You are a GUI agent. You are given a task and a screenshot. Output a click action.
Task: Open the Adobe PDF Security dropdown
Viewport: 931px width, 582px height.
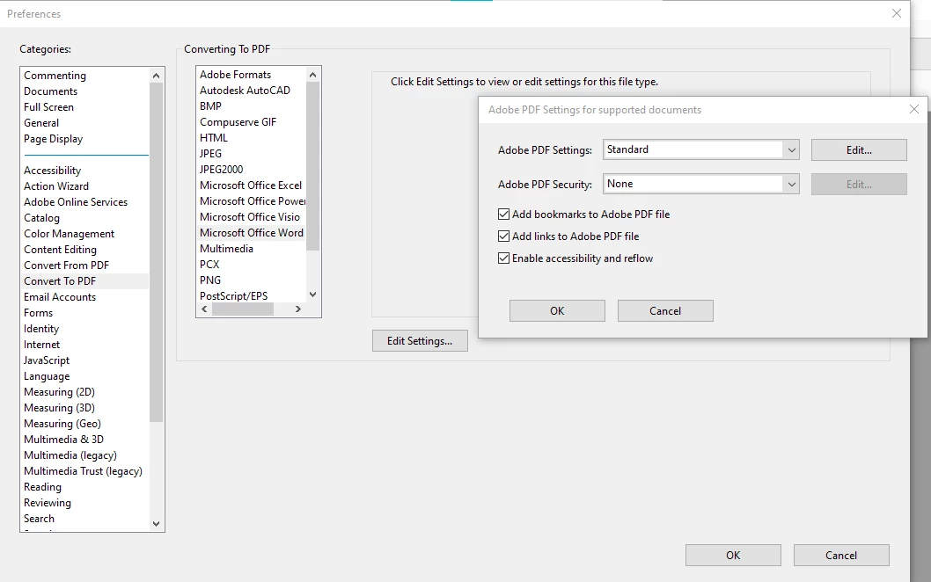coord(700,184)
